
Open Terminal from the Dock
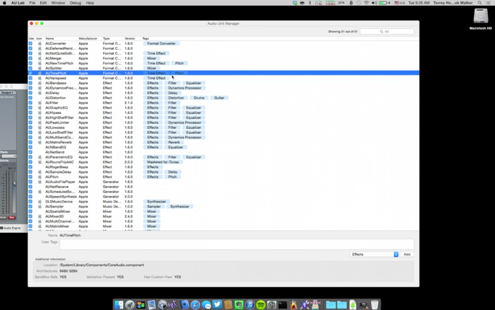[x=283, y=305]
